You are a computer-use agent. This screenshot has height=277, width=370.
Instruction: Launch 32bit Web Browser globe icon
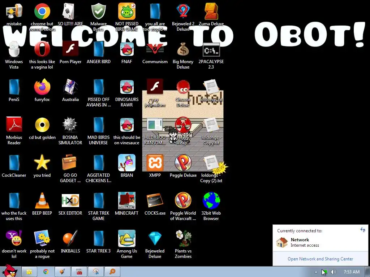click(x=211, y=201)
